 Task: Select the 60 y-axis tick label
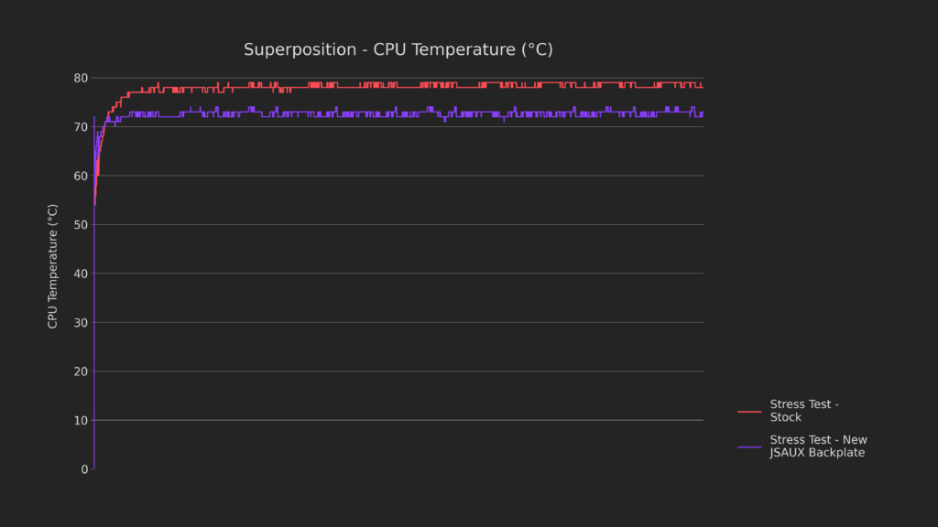[81, 176]
